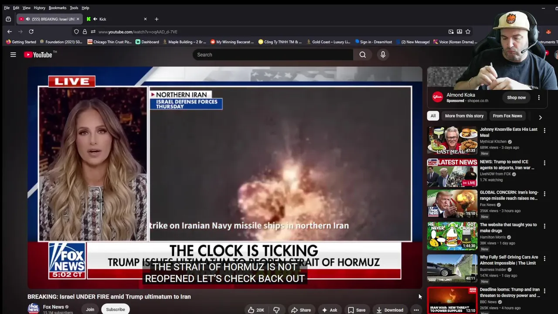The width and height of the screenshot is (558, 314).
Task: Open the File menu
Action: click(7, 8)
